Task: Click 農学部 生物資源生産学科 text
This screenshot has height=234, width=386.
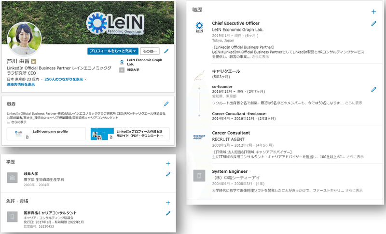Action: point(43,179)
